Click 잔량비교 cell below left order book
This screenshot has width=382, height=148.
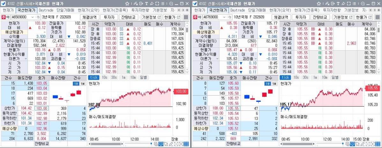(x=42, y=143)
